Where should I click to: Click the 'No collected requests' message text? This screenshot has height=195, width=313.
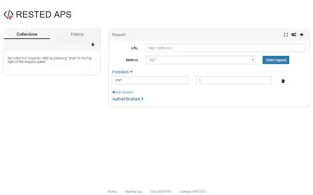click(x=49, y=60)
